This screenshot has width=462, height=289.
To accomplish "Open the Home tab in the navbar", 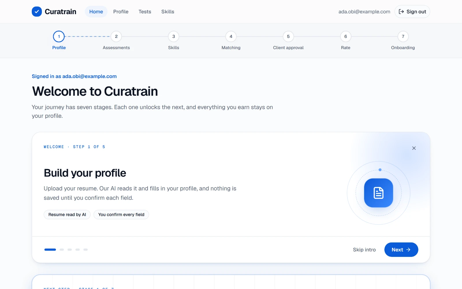I will pos(96,12).
